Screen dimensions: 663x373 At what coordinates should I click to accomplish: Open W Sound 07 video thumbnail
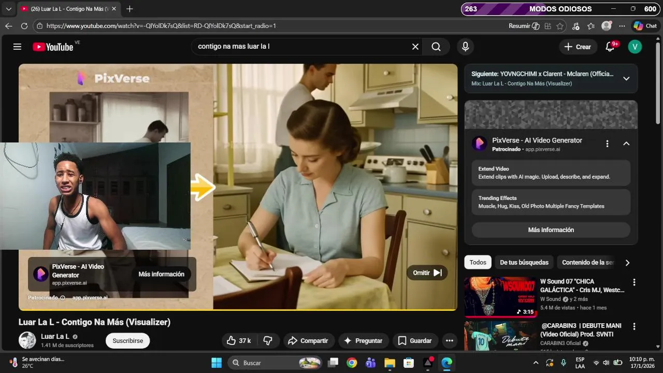500,297
